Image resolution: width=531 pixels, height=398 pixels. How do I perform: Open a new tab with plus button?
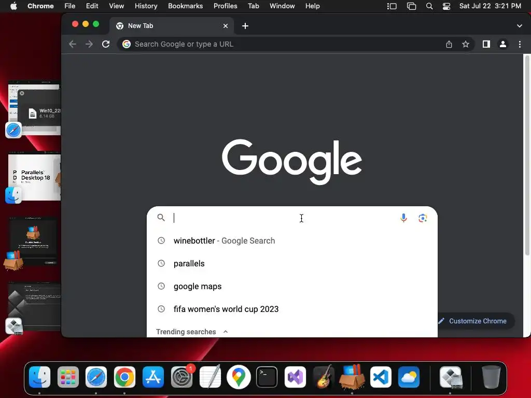[x=245, y=26]
